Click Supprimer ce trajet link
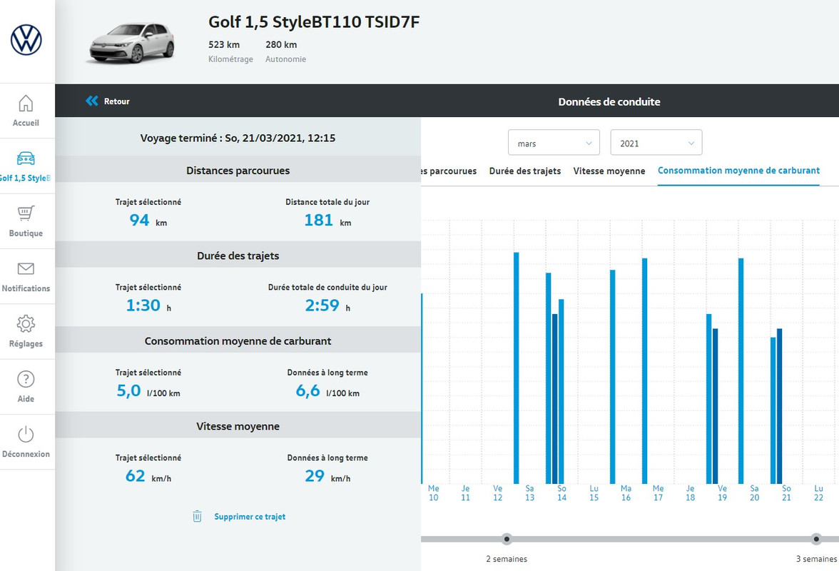Image resolution: width=839 pixels, height=571 pixels. click(x=250, y=517)
